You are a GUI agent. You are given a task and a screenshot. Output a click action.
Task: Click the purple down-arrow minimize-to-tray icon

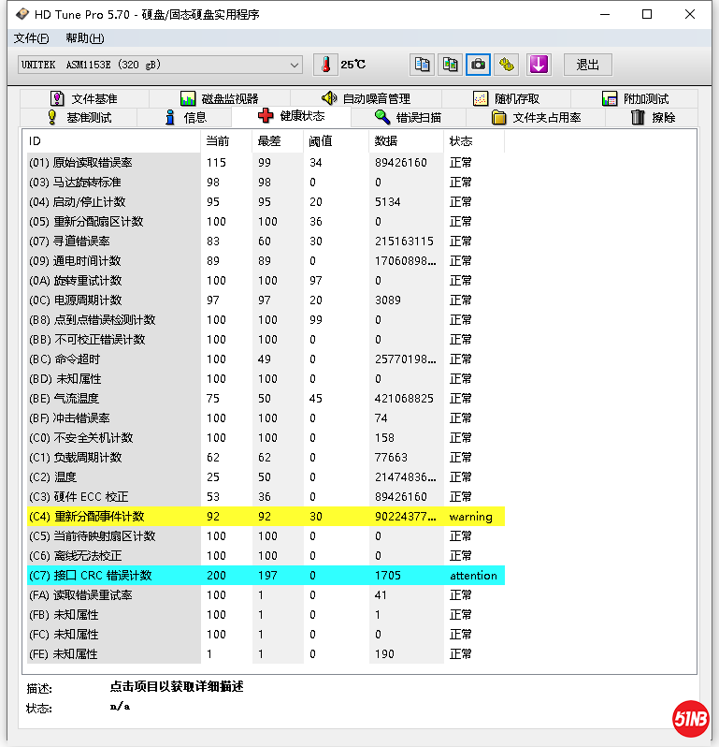[x=538, y=65]
